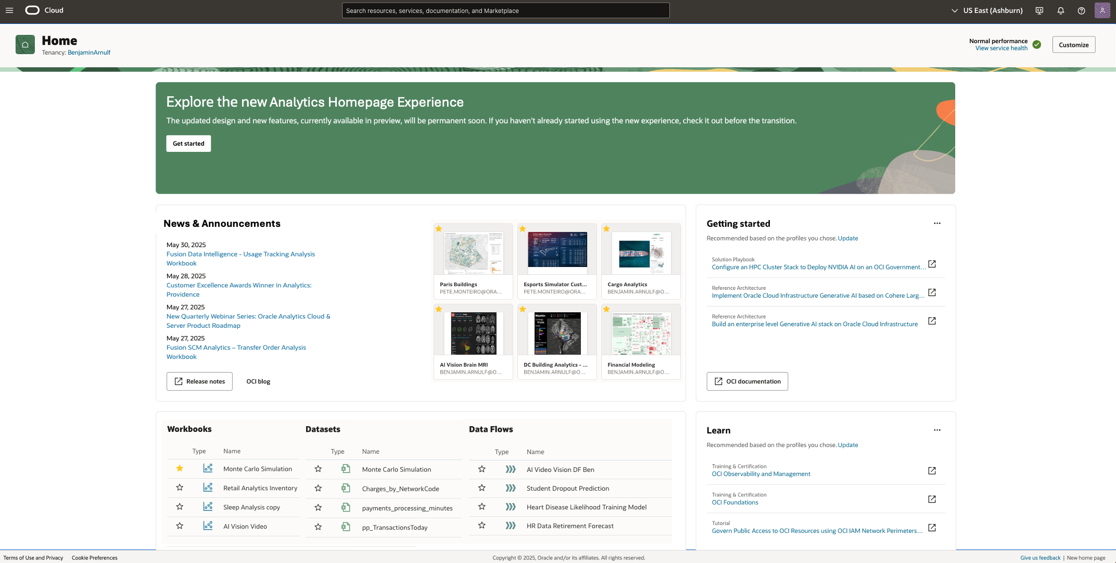
Task: Open Fusion SCM Analytics Transfer Order announcement
Action: point(236,352)
